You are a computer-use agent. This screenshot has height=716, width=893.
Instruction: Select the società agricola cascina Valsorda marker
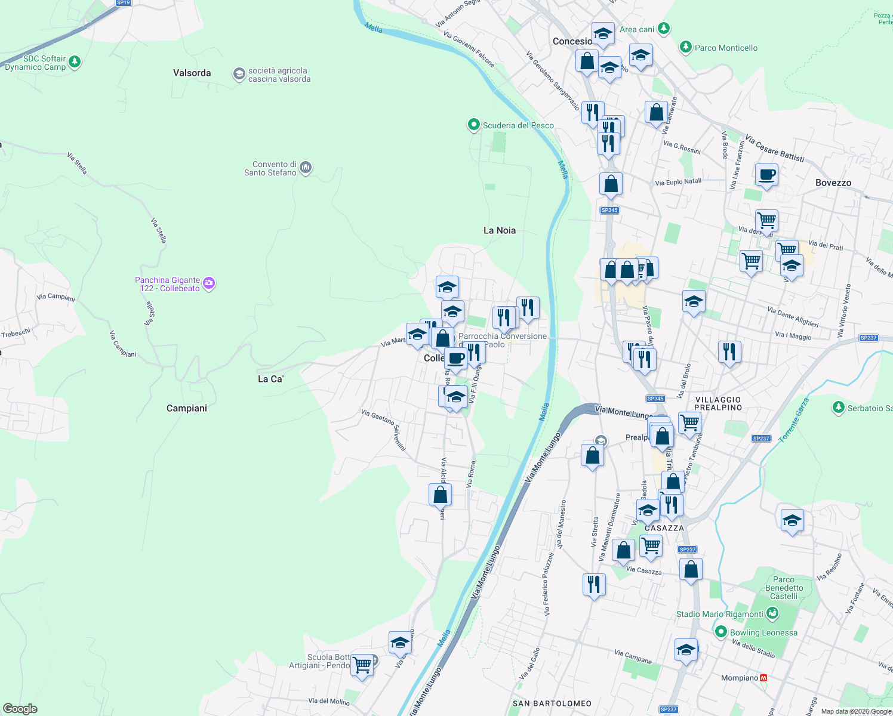(x=238, y=73)
